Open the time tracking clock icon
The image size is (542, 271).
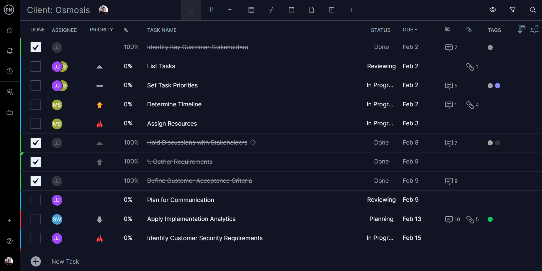pyautogui.click(x=10, y=71)
